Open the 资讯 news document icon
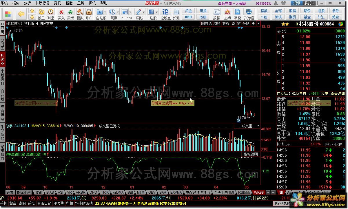Viewport: 348px width, 209px height. (176, 12)
